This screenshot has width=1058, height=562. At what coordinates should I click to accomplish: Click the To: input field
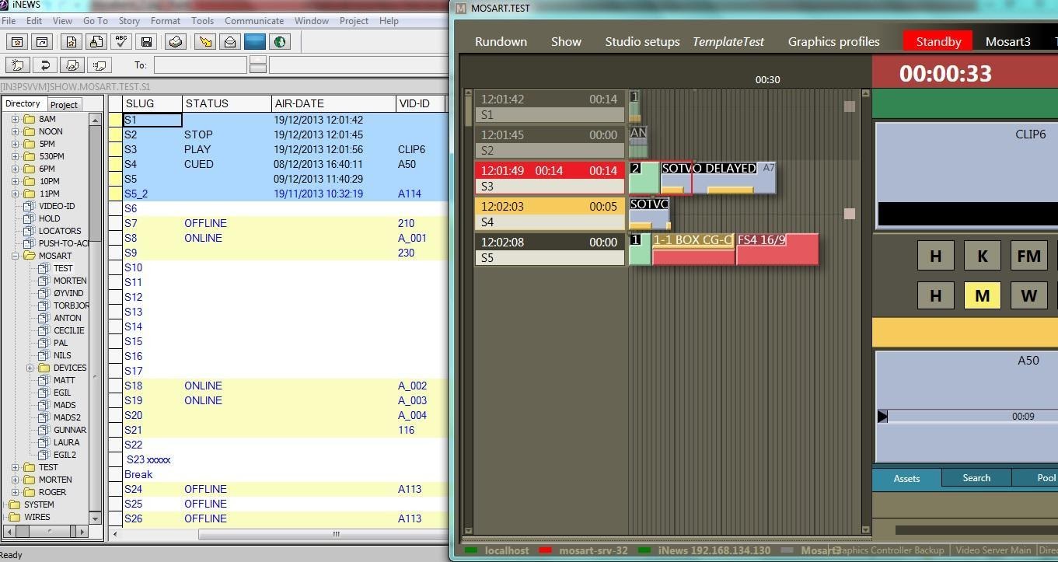point(200,65)
